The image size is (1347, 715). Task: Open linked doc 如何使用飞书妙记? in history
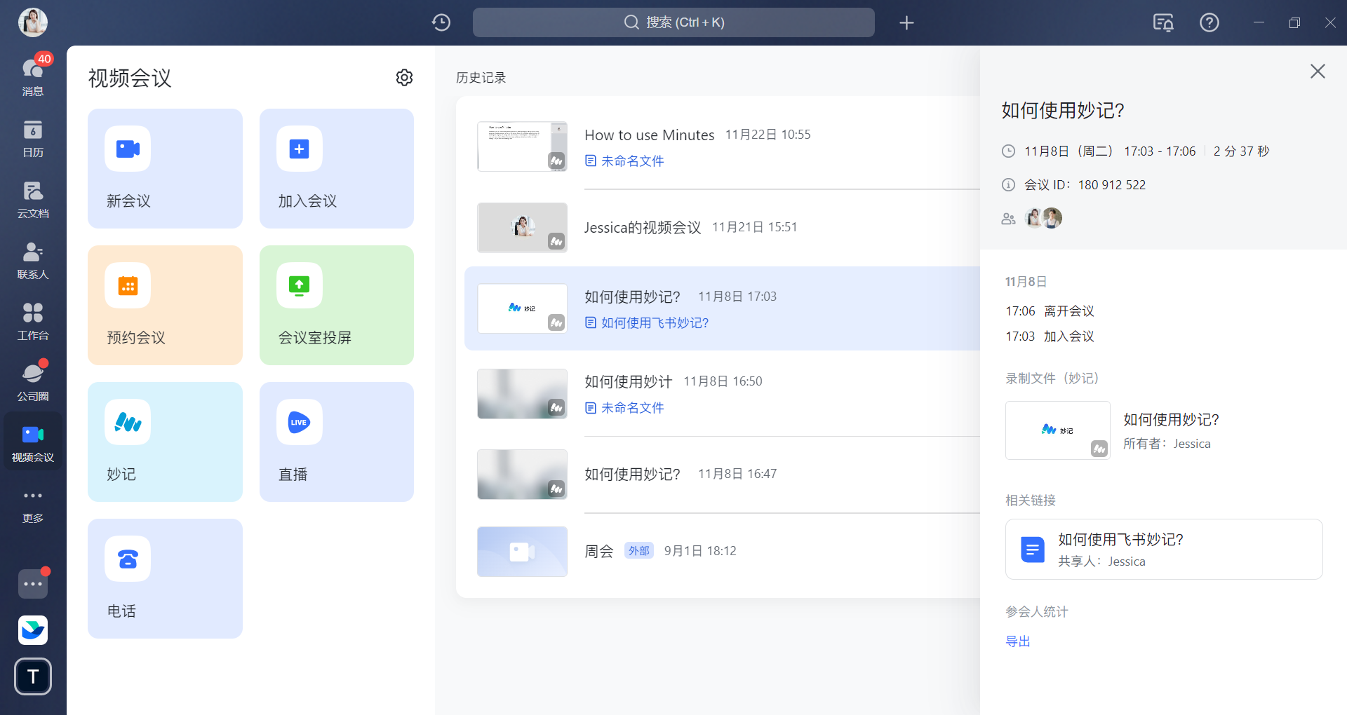pyautogui.click(x=655, y=323)
